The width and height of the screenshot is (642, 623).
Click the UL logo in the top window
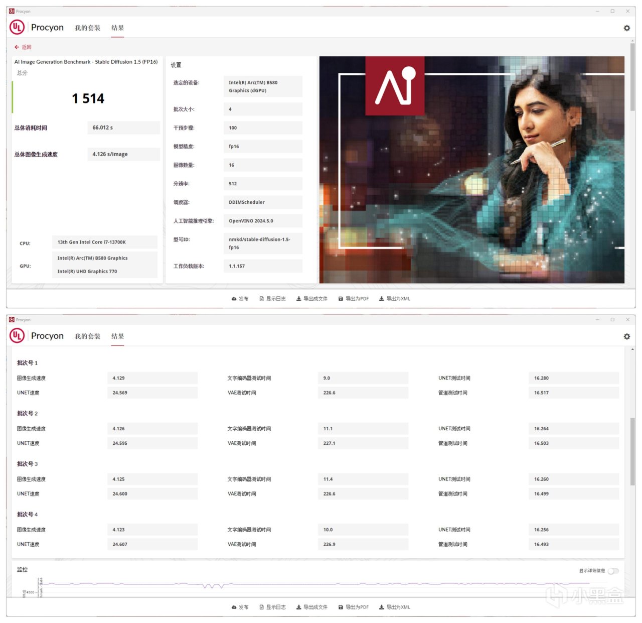pos(17,27)
